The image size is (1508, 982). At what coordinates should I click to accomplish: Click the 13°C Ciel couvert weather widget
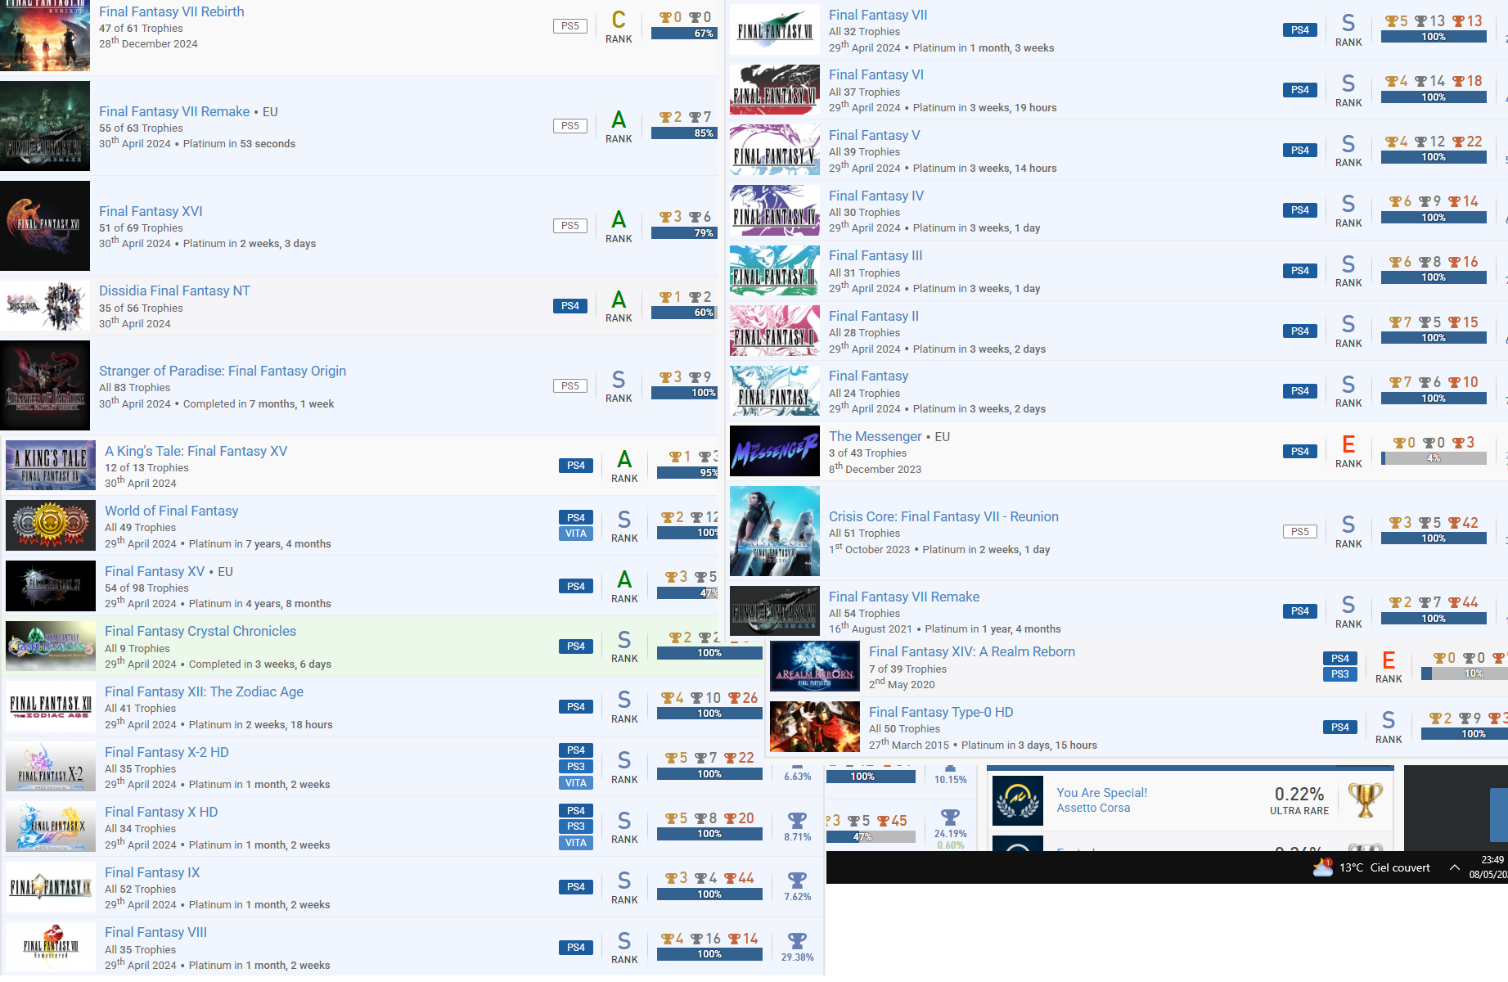[x=1372, y=867]
